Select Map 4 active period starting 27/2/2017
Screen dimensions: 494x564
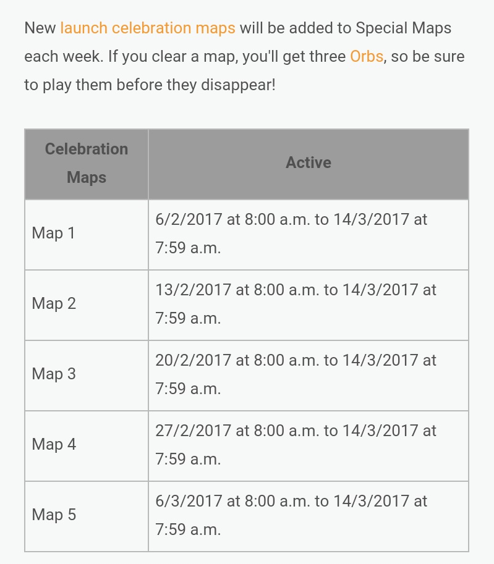(309, 445)
